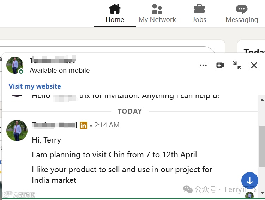Click the Visit my website link
The image size is (265, 200).
point(35,86)
